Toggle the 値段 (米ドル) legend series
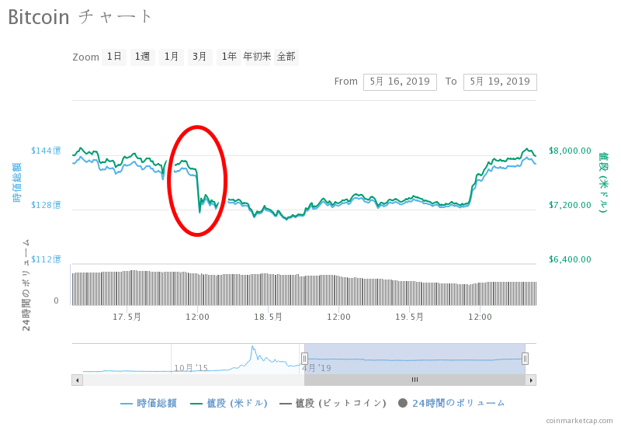 (229, 404)
